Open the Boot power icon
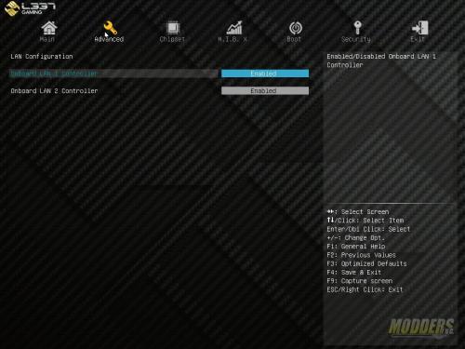 point(296,28)
